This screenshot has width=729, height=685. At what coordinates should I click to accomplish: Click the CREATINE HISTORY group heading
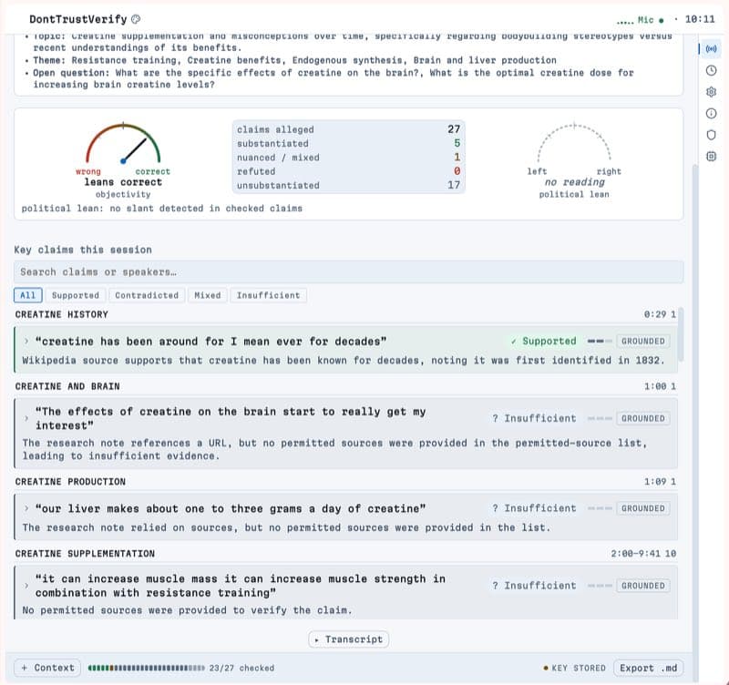click(61, 314)
